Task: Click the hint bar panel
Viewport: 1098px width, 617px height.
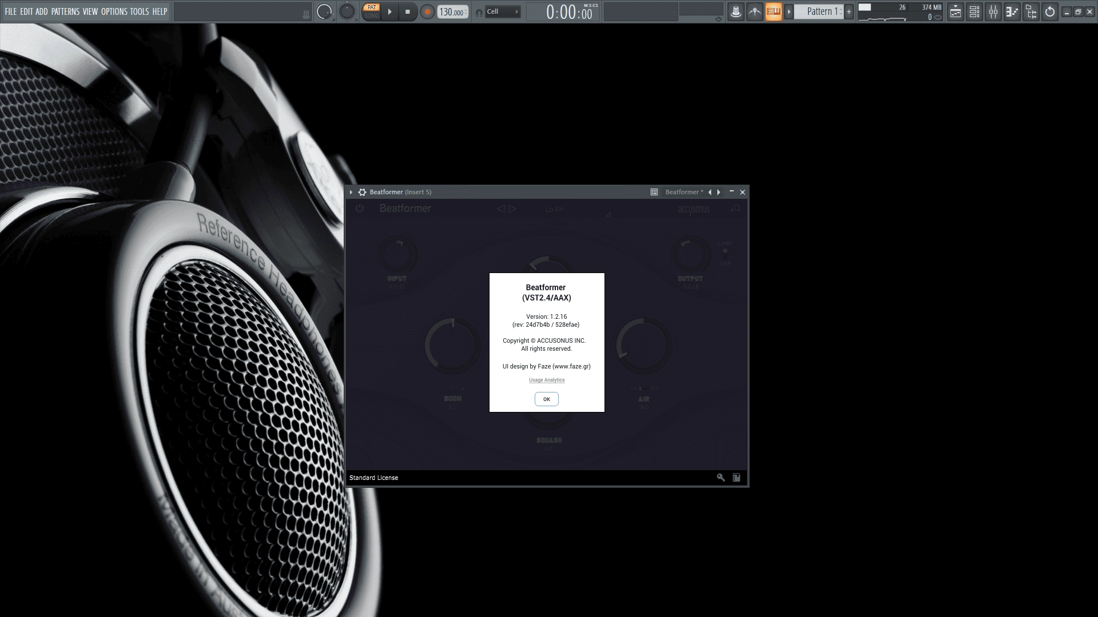Action: [242, 12]
